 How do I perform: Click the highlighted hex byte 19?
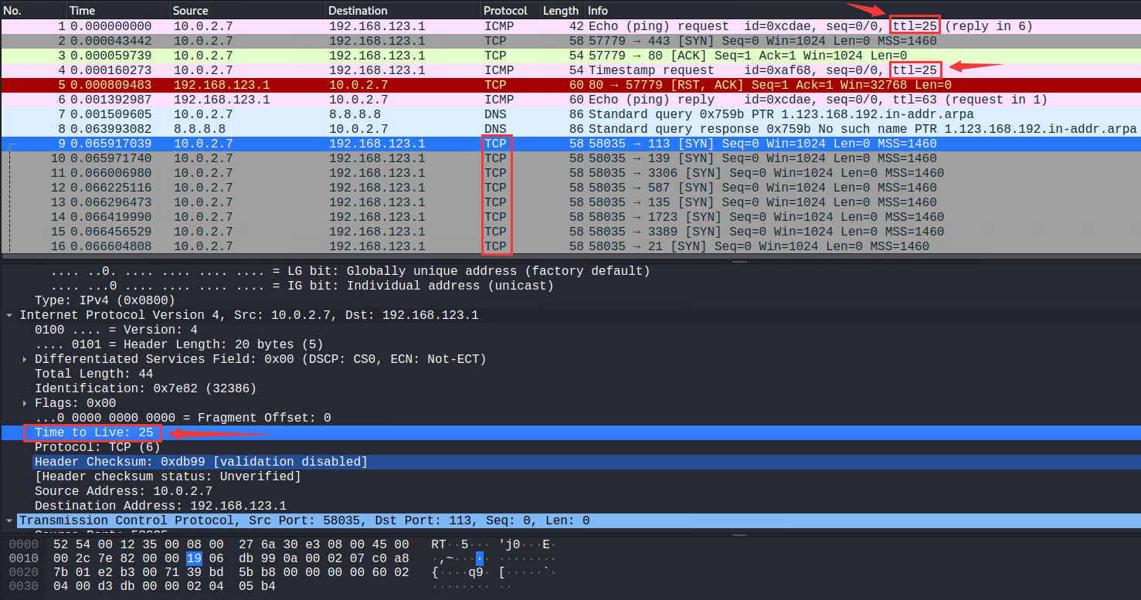tap(194, 558)
